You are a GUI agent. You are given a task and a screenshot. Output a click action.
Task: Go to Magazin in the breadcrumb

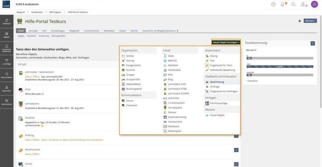pyautogui.click(x=21, y=12)
